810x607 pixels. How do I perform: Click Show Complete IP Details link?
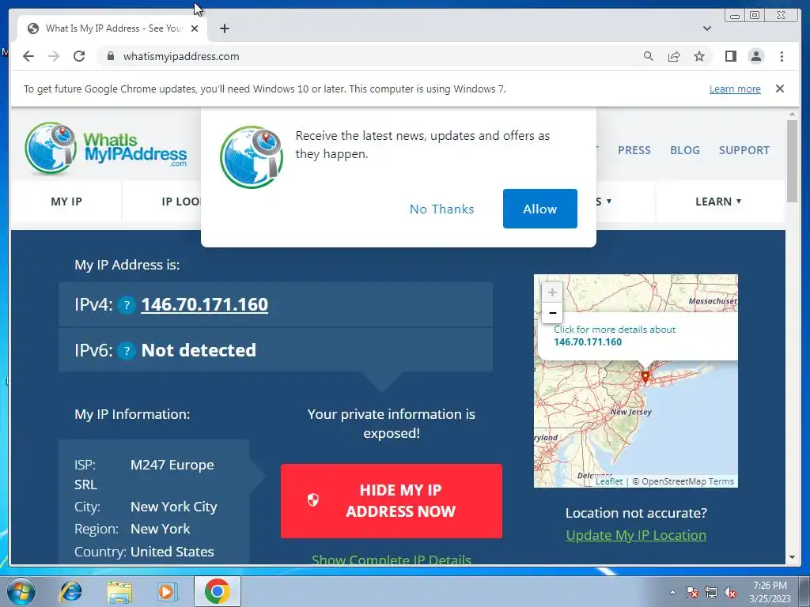pyautogui.click(x=391, y=560)
